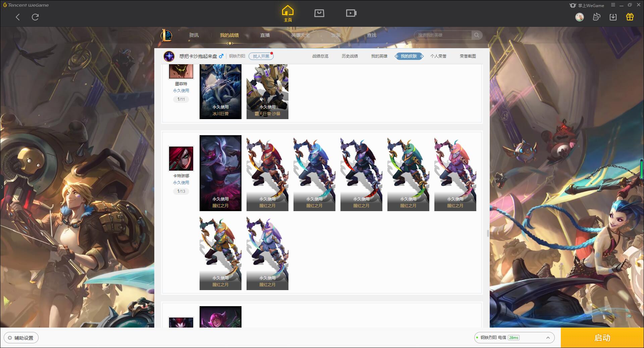Open the yellow gift box icon

[630, 17]
